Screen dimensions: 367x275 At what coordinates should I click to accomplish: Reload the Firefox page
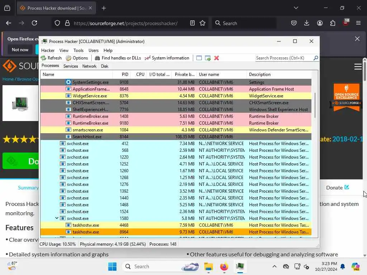(34, 23)
